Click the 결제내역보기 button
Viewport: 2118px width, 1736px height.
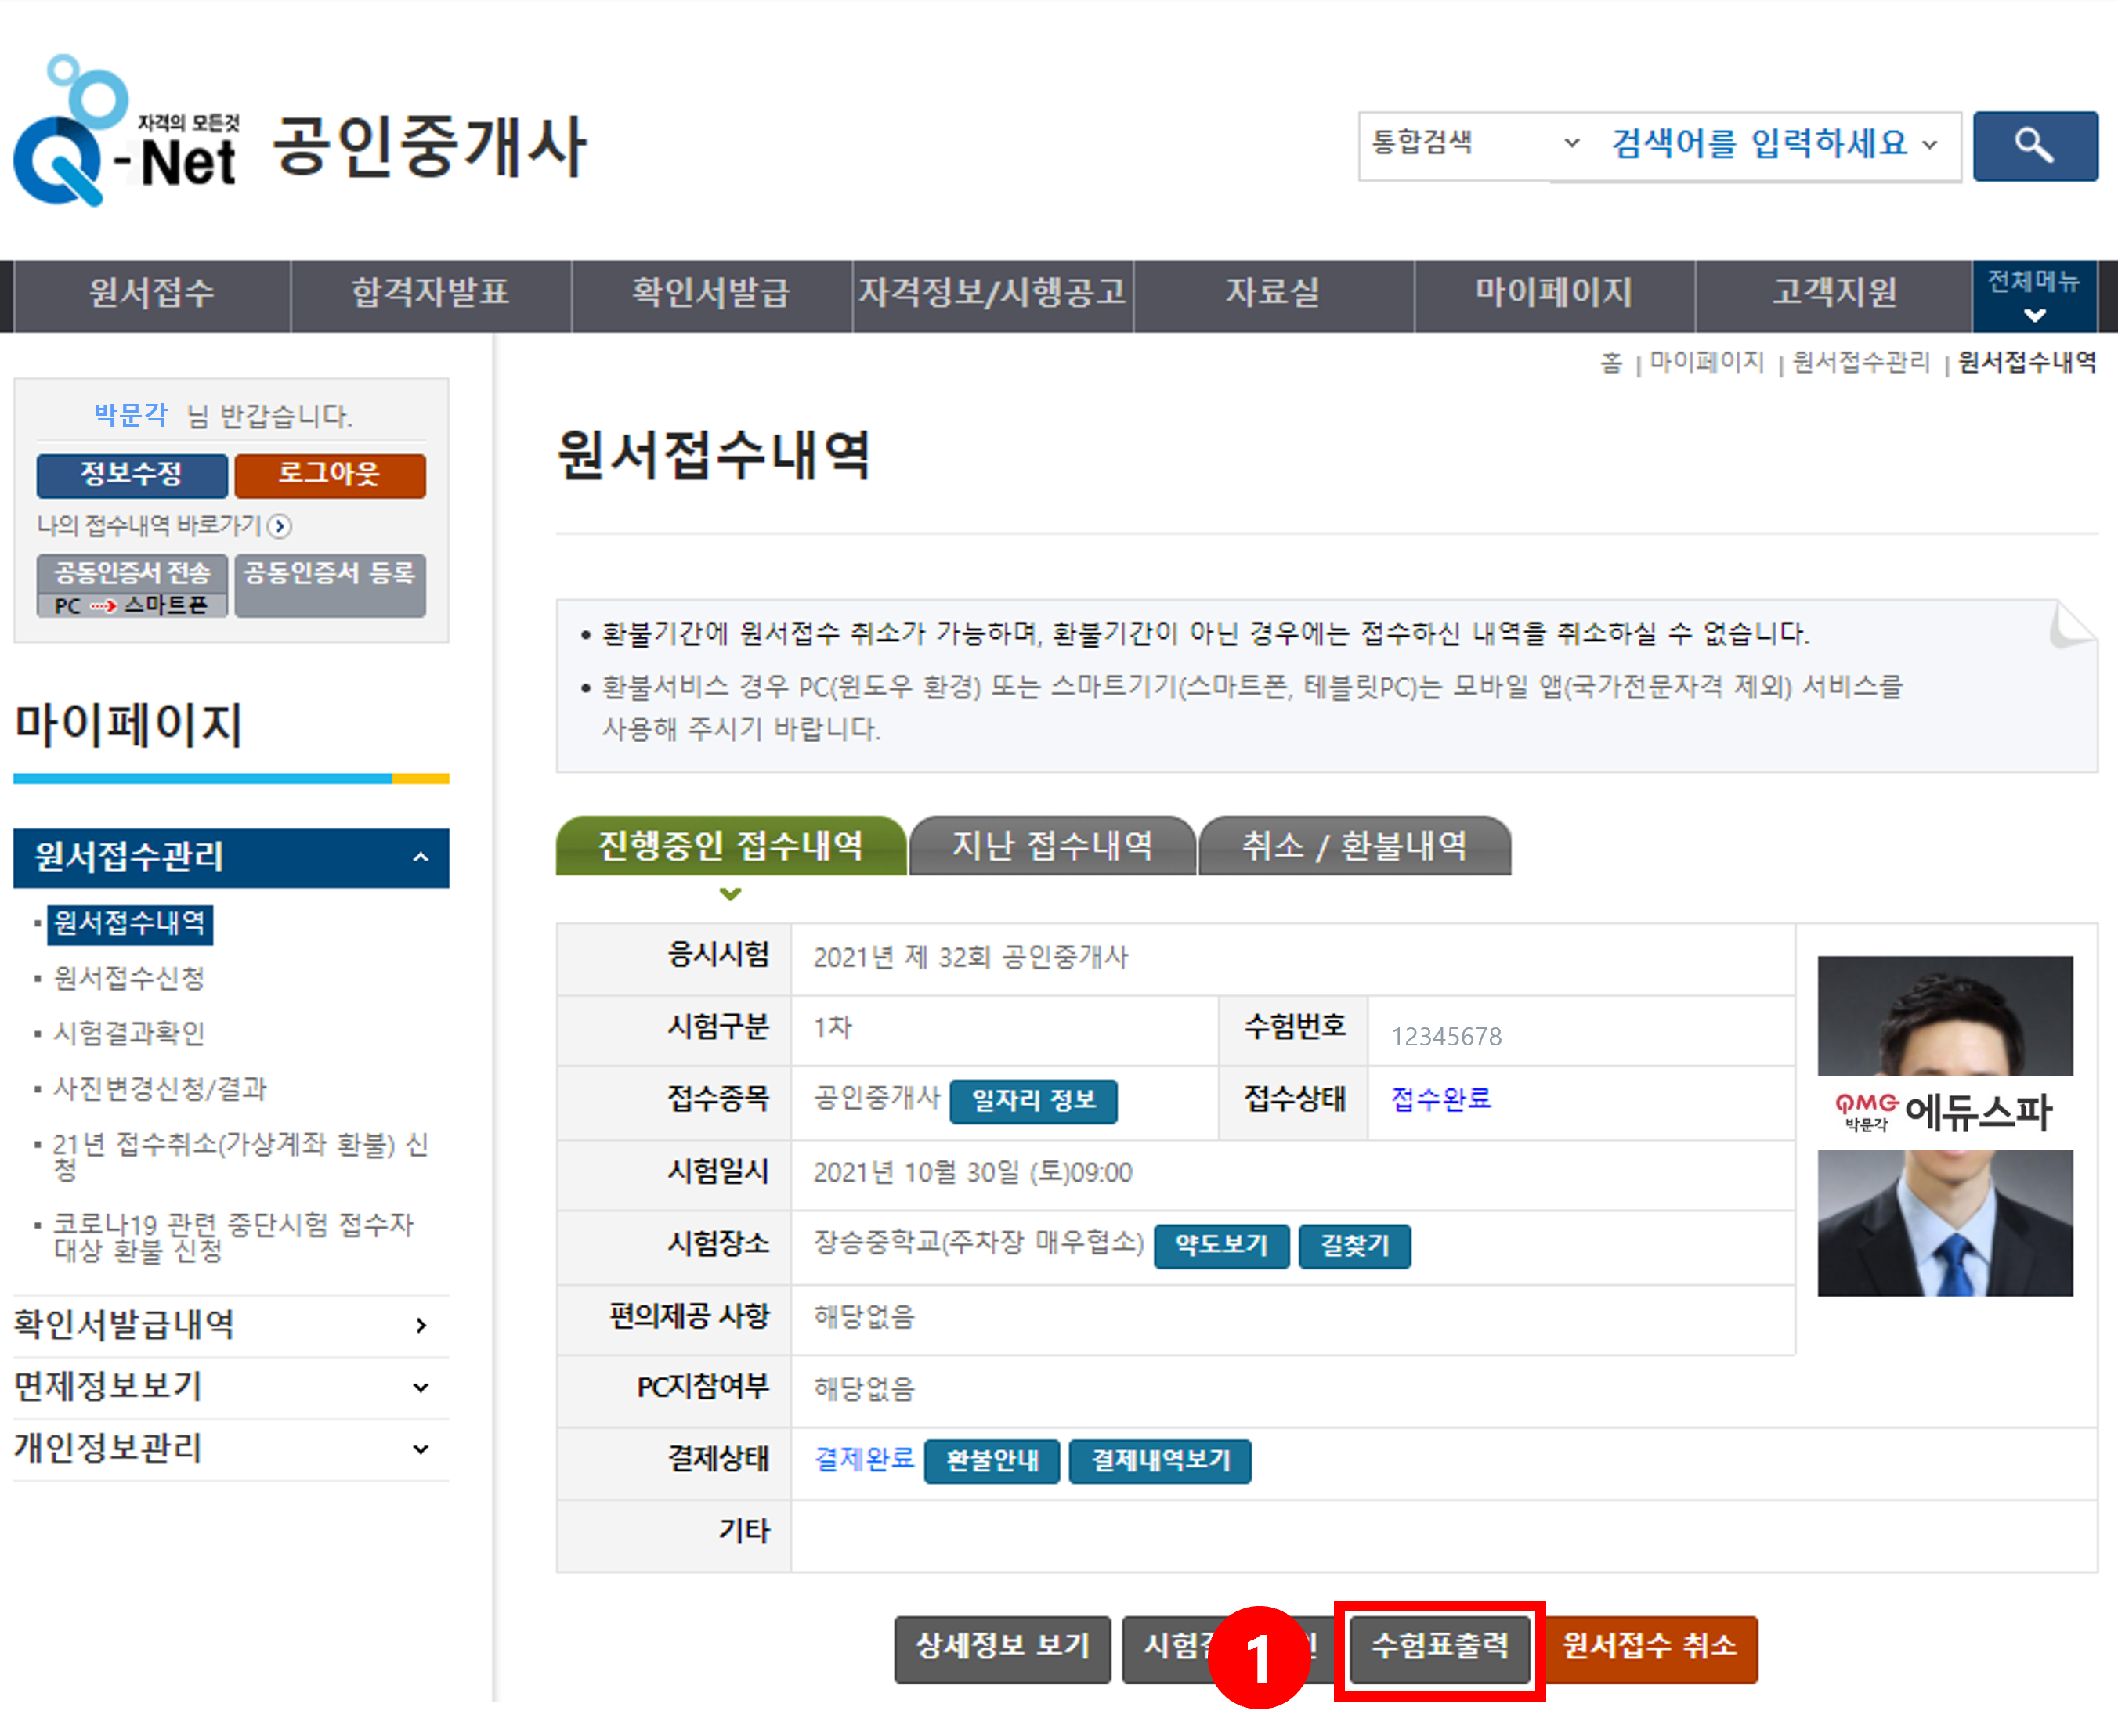tap(1161, 1461)
